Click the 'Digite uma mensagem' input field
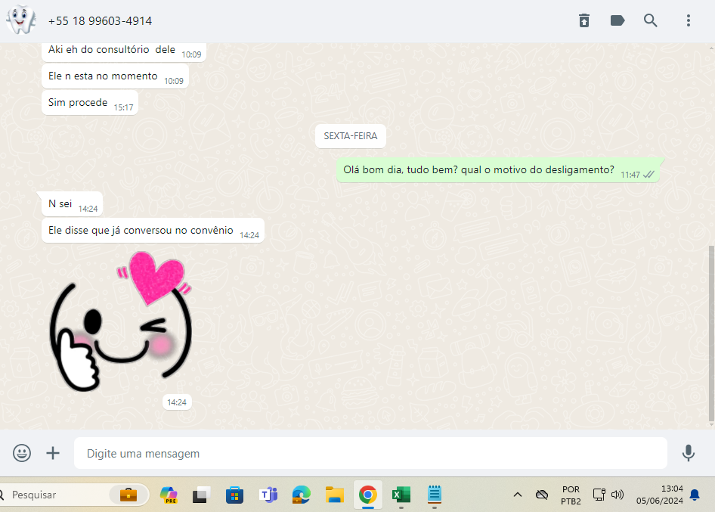The image size is (715, 512). (370, 454)
